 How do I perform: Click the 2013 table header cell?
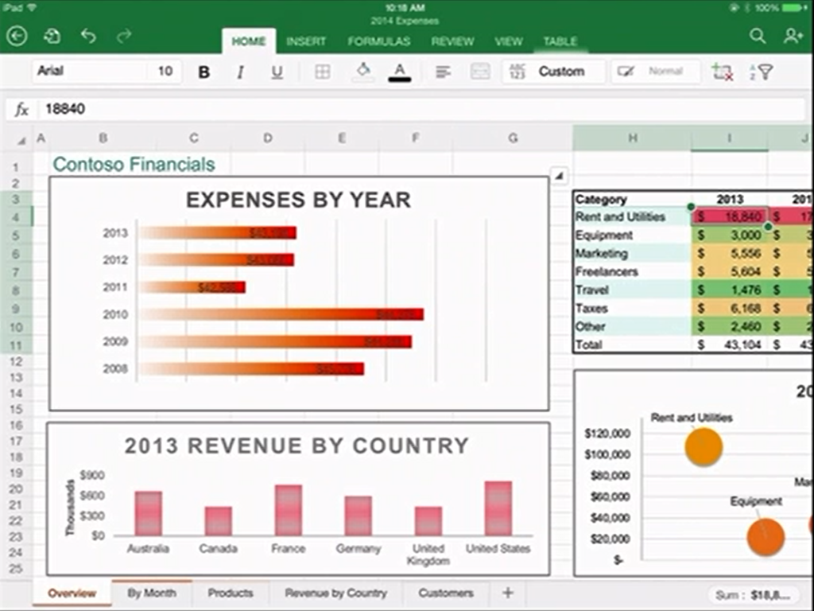[730, 200]
